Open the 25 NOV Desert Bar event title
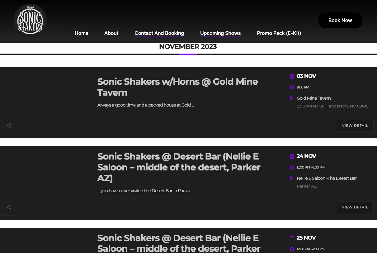 (x=179, y=243)
